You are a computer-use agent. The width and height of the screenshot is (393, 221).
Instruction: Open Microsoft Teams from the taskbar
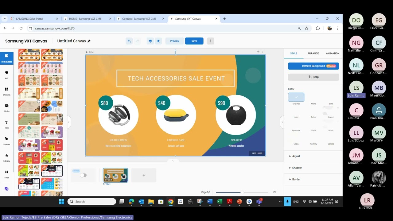coord(259,202)
